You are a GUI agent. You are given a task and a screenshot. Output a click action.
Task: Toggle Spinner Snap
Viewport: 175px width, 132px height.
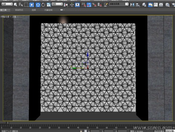[x=99, y=5]
